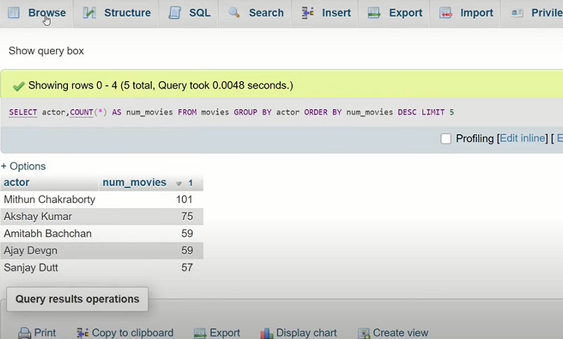
Task: Click the top Export tab icon
Action: click(x=374, y=13)
